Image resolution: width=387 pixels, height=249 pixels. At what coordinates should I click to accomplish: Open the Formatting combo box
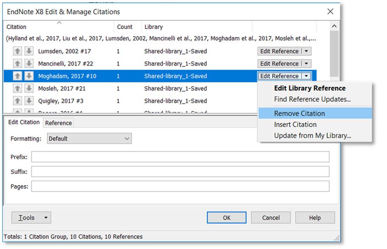click(89, 139)
